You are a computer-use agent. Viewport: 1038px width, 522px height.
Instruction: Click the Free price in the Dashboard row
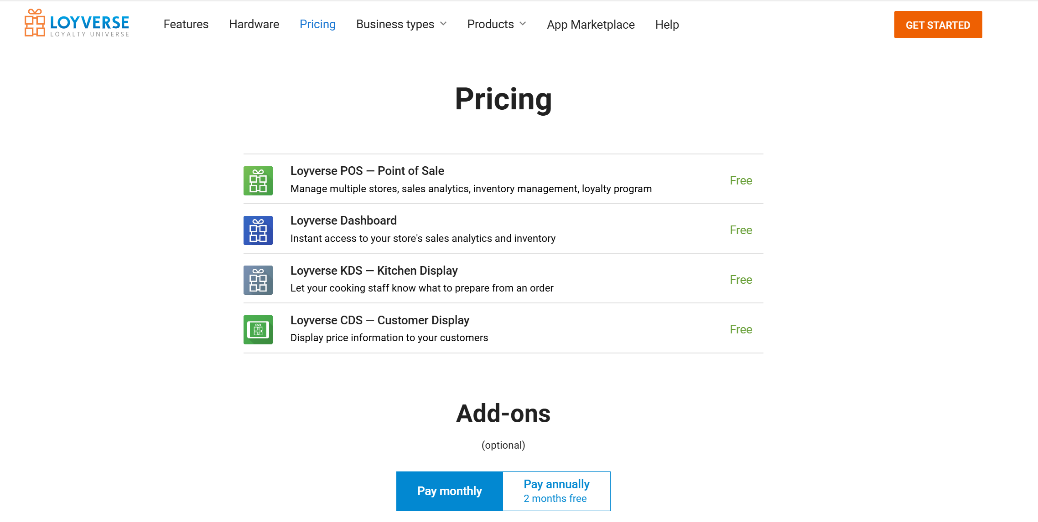[741, 230]
